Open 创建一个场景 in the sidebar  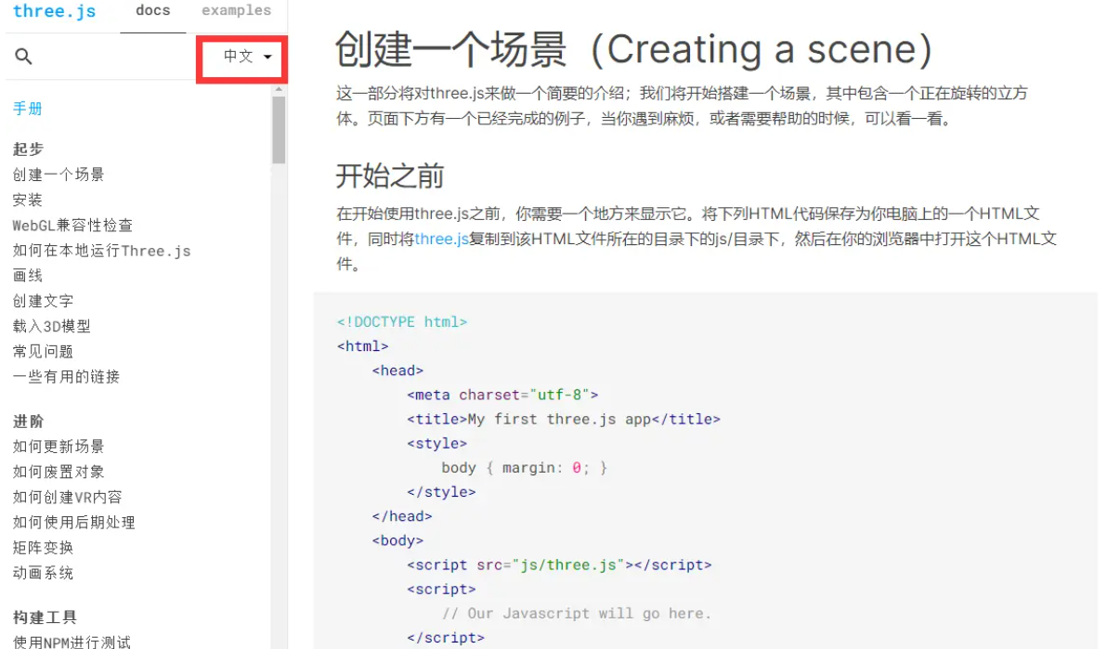[x=59, y=175]
